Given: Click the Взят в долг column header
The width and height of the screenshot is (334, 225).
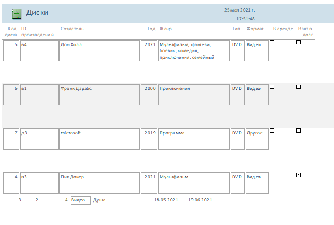Looking at the screenshot, I should coord(305,31).
